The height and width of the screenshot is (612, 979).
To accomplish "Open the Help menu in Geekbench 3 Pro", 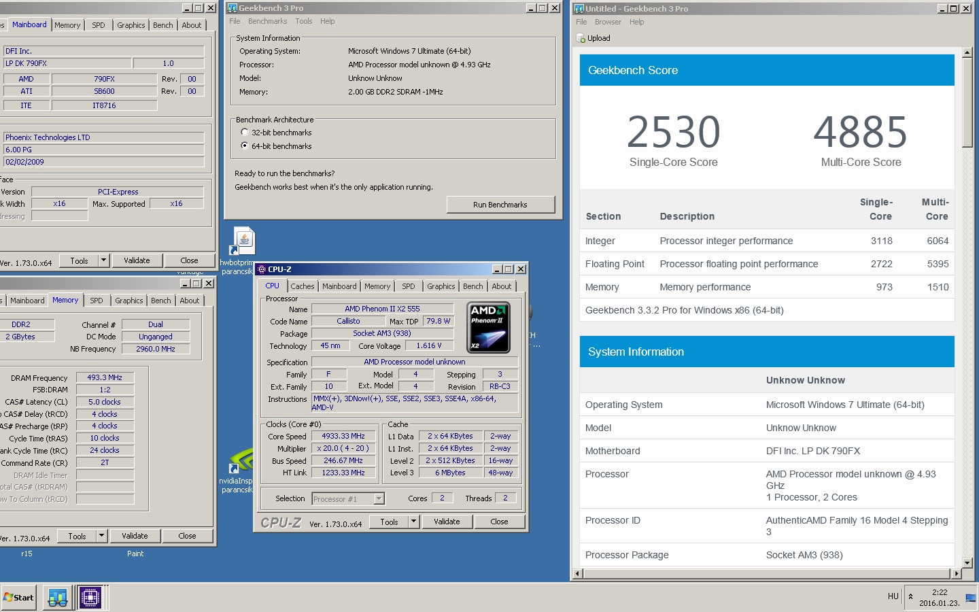I will [x=328, y=21].
